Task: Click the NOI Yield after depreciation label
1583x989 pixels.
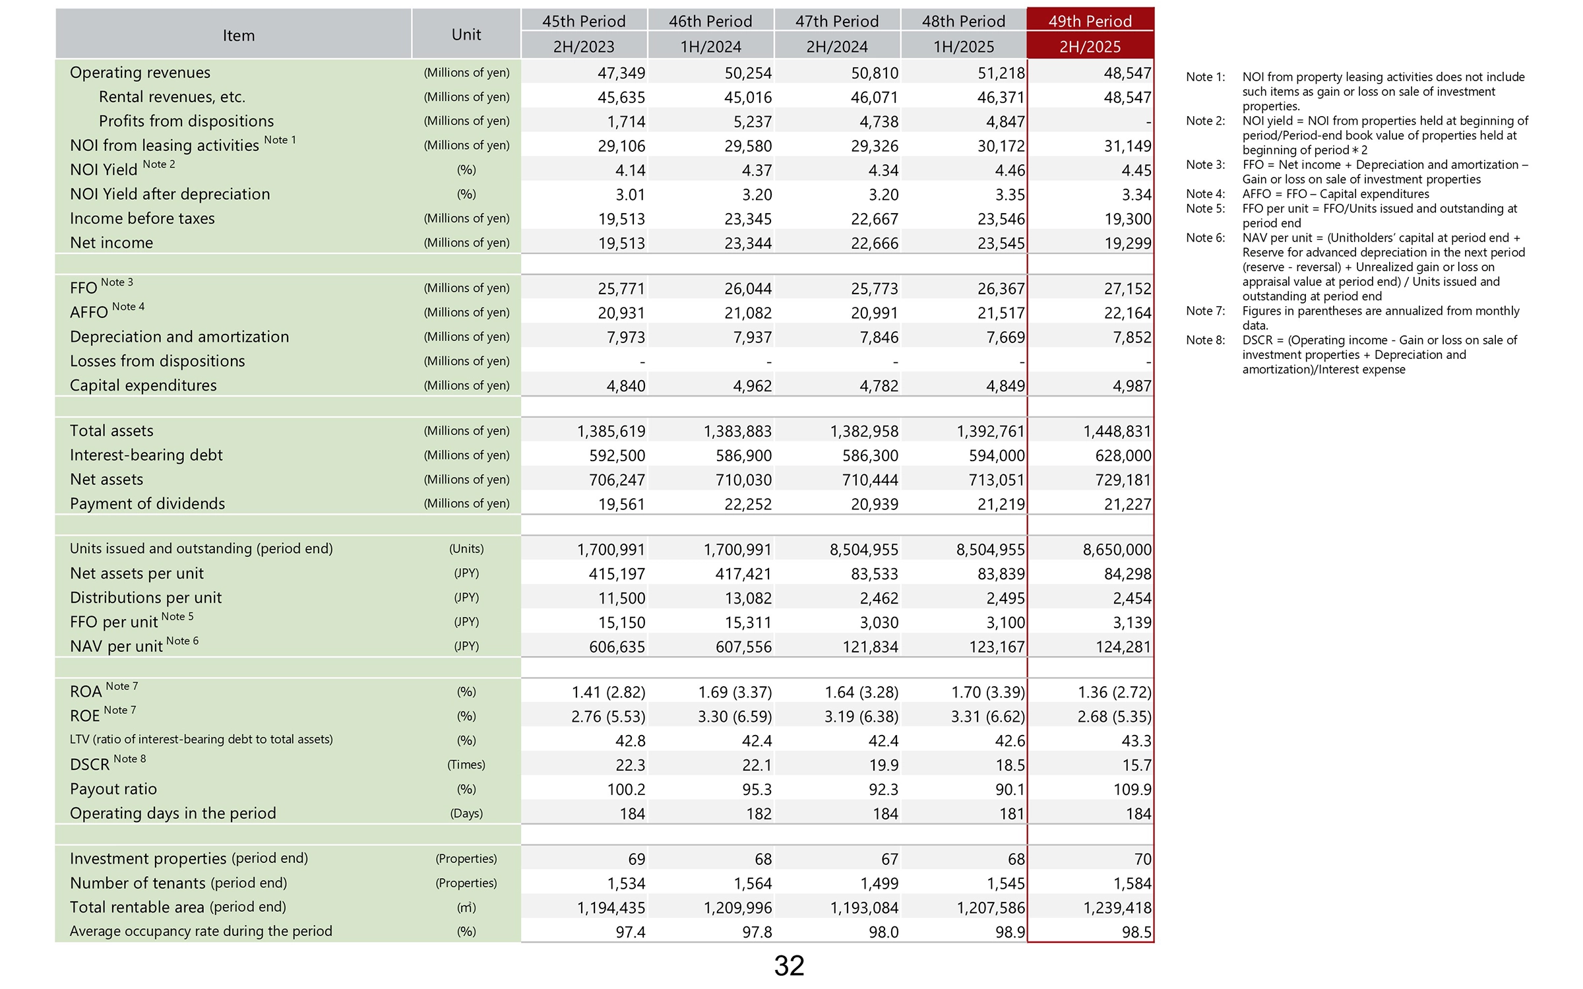Action: pyautogui.click(x=170, y=194)
